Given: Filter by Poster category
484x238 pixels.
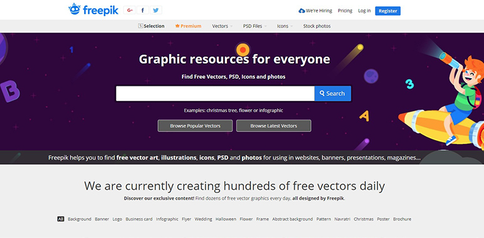Looking at the screenshot, I should point(383,219).
